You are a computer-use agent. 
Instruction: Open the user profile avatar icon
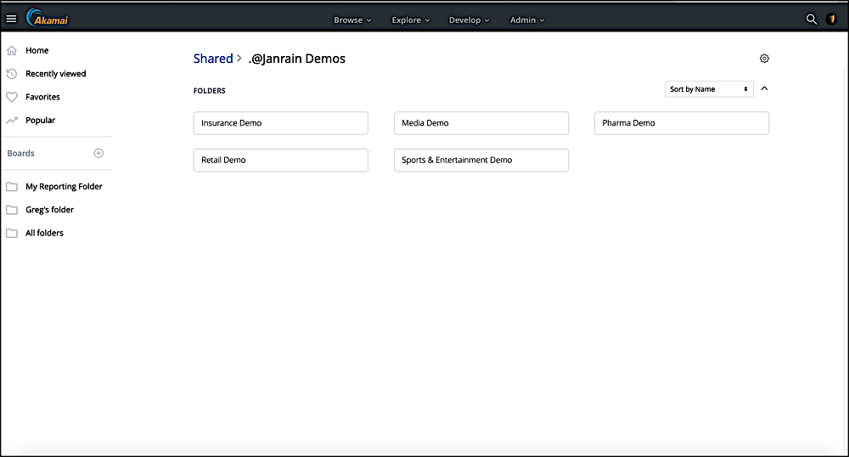(x=831, y=20)
